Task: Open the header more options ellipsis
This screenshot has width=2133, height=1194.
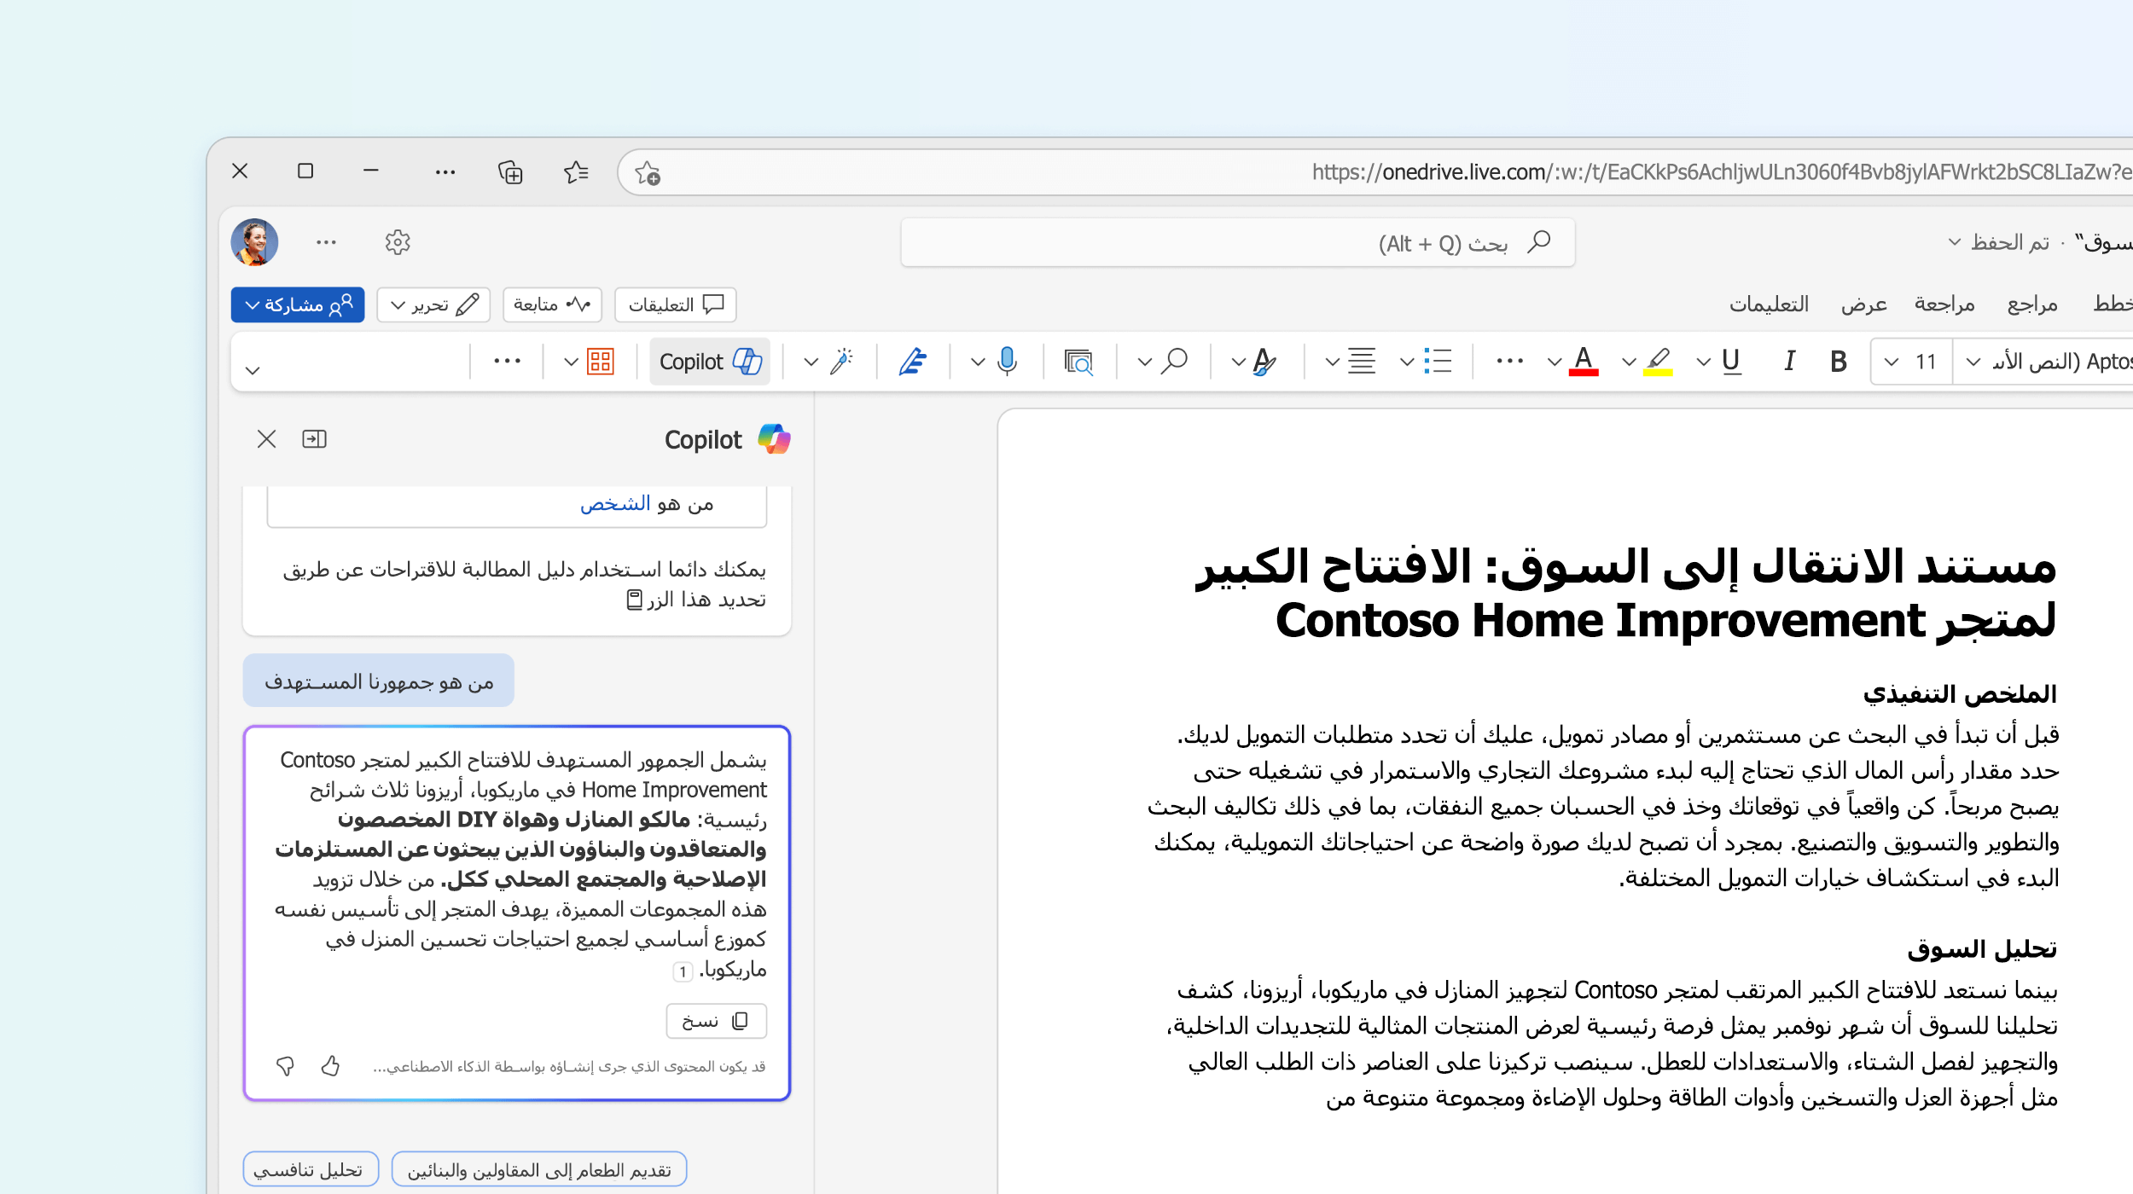Action: (x=326, y=242)
